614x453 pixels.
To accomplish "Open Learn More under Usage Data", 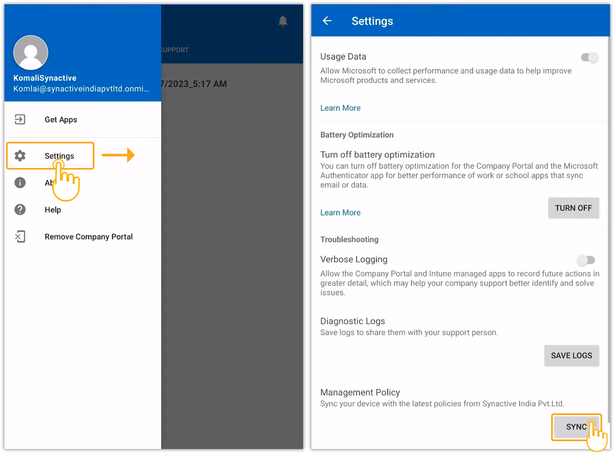I will (x=340, y=108).
